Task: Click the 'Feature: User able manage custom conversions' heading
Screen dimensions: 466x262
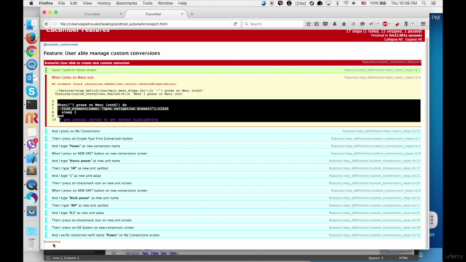Action: tap(102, 53)
